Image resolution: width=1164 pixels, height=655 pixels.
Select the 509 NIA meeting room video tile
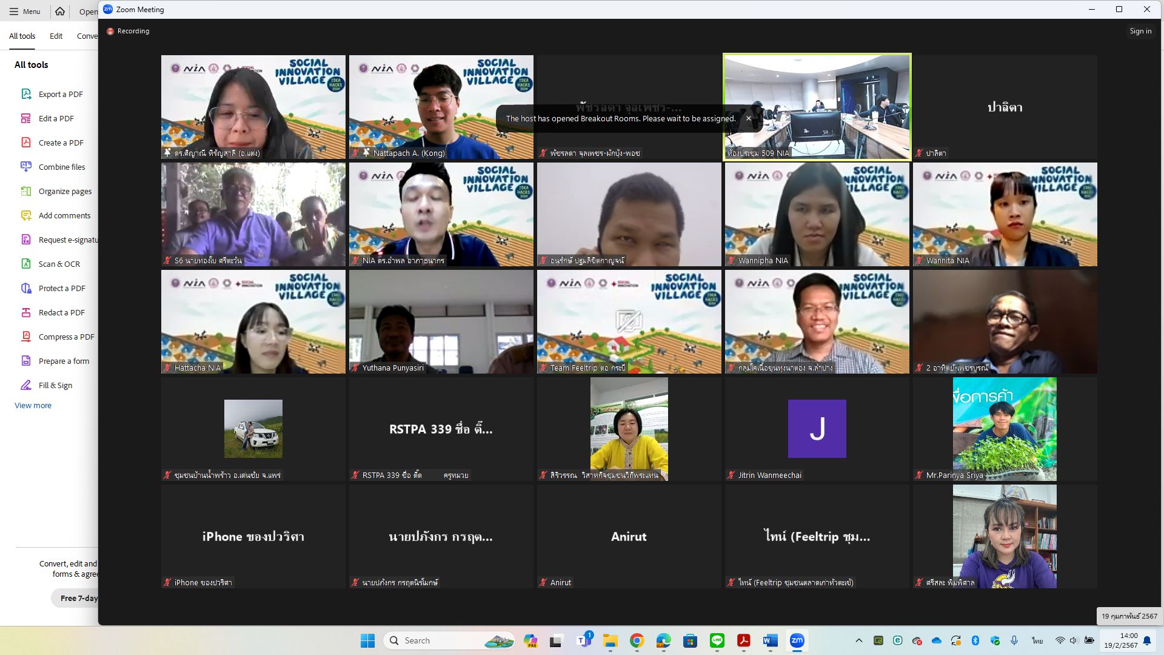tap(817, 107)
